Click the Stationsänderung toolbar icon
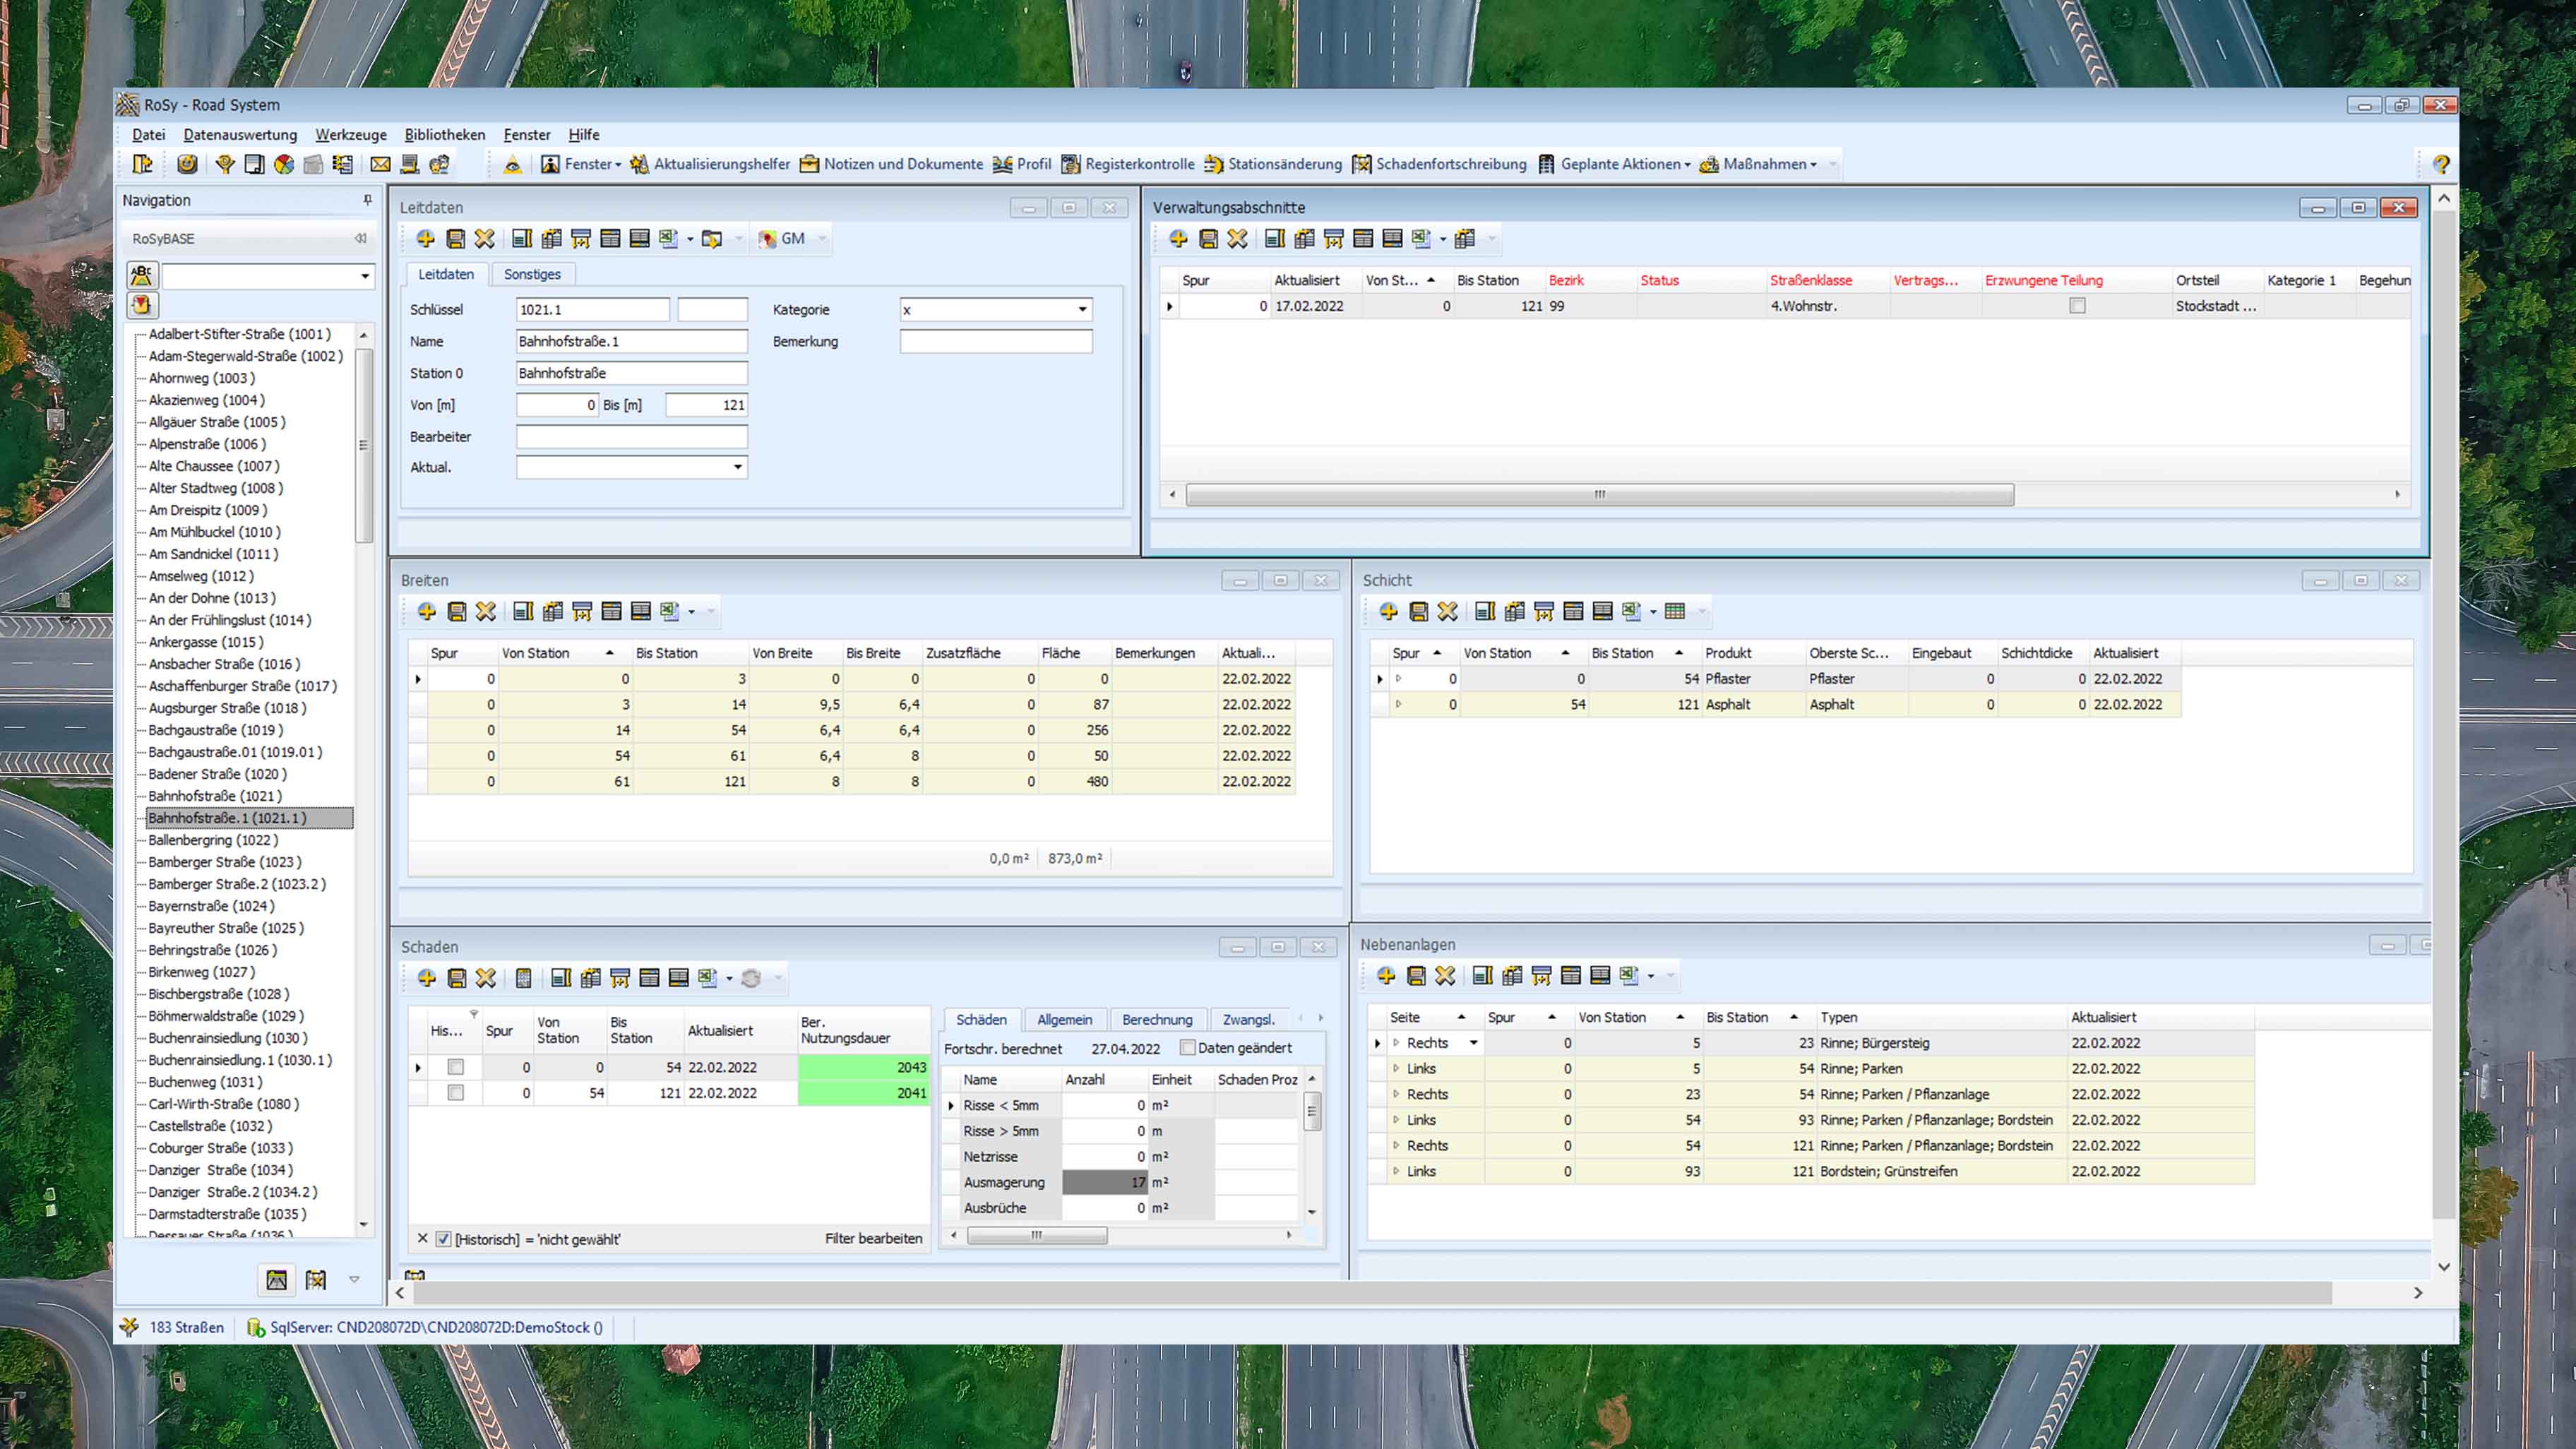Viewport: 2576px width, 1449px height. coord(1213,164)
